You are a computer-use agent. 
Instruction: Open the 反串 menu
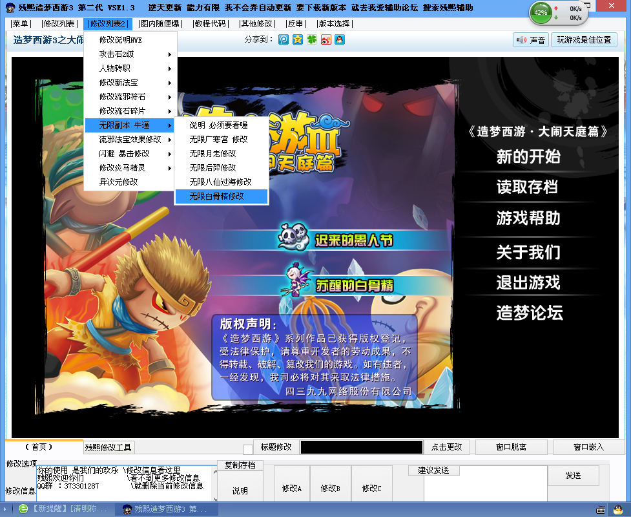pos(296,24)
